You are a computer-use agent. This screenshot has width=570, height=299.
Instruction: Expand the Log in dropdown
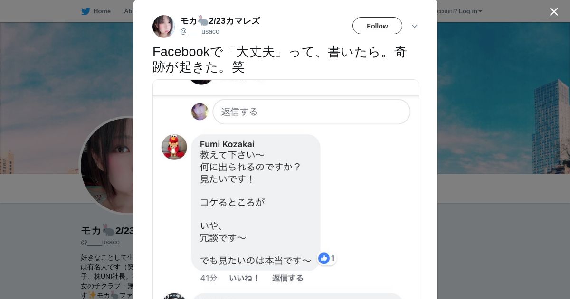(470, 11)
